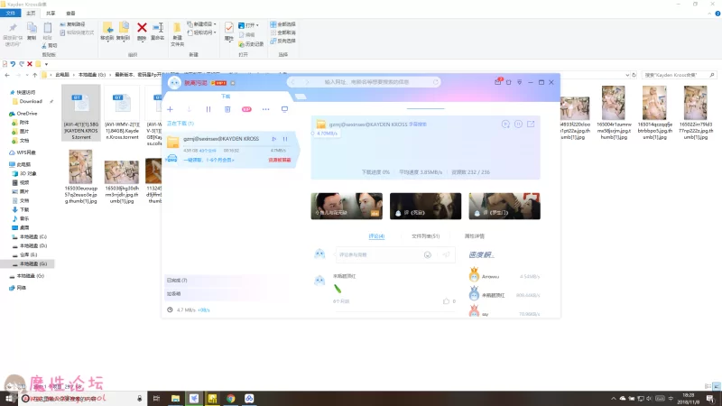The width and height of the screenshot is (722, 406).
Task: Open Xunlei main menu dropdown triangle
Action: [x=520, y=82]
